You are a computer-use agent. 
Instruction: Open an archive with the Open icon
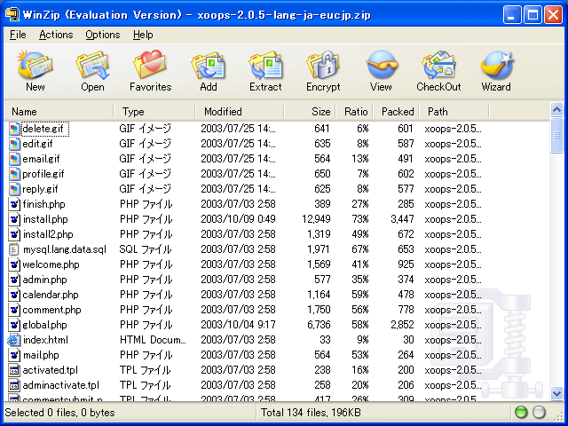click(92, 65)
